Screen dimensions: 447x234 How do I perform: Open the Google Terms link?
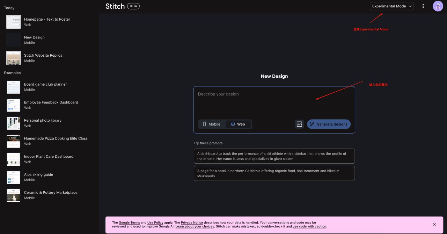129,222
